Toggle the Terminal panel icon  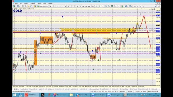tap(31, 6)
